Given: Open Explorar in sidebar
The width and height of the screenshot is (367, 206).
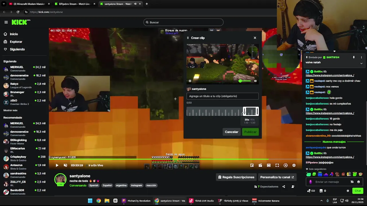Looking at the screenshot, I should pos(13,42).
